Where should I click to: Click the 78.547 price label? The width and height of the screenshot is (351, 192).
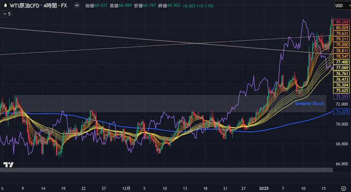341,56
